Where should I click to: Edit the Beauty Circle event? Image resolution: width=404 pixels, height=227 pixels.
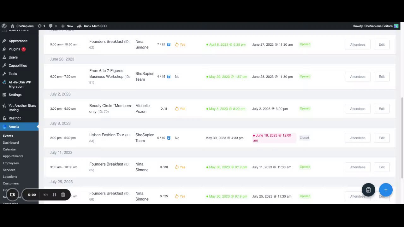click(x=382, y=109)
